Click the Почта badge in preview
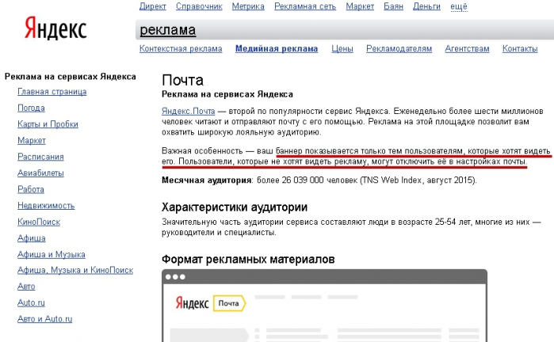 (229, 303)
